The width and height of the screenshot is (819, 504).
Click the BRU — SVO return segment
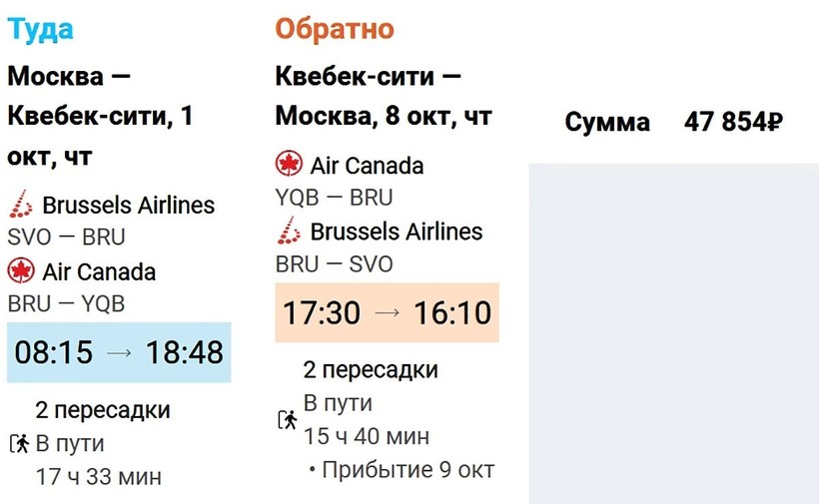coord(334,264)
